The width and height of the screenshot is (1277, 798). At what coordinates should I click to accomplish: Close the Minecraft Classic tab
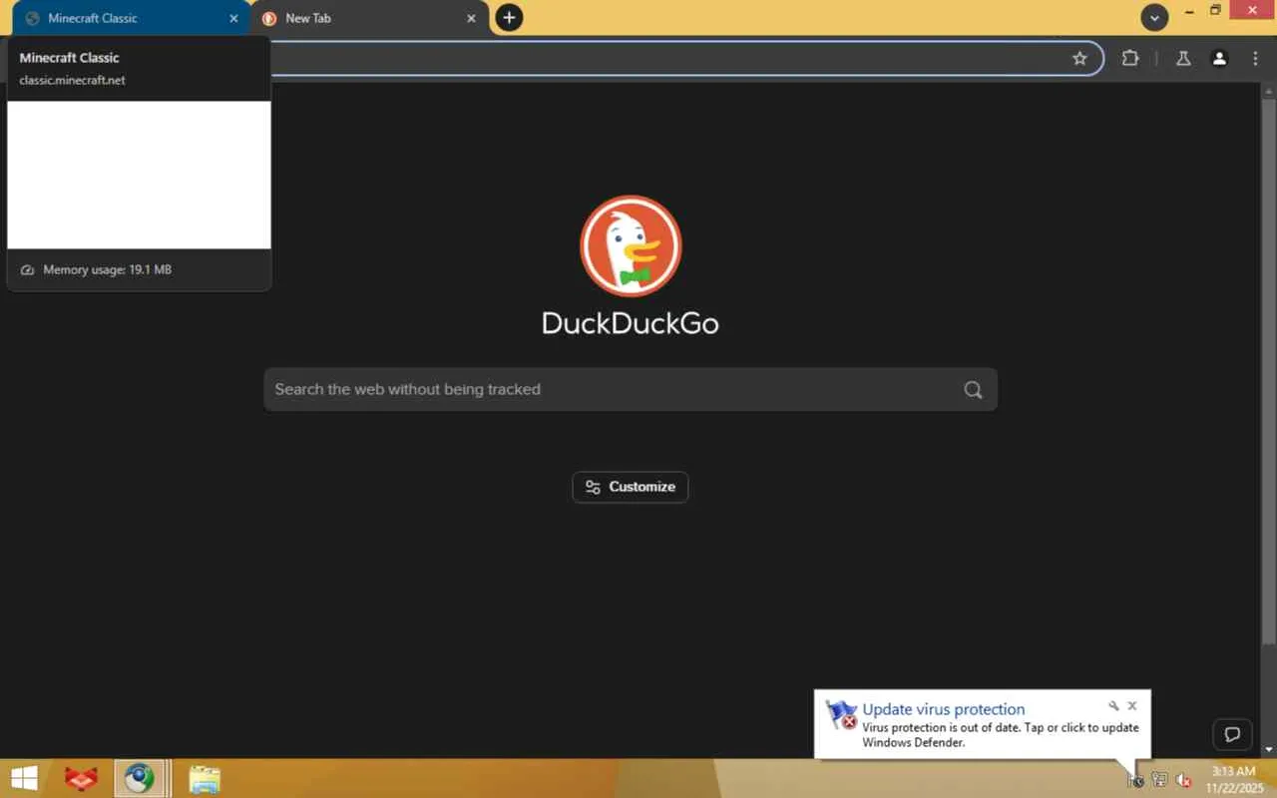[x=233, y=18]
